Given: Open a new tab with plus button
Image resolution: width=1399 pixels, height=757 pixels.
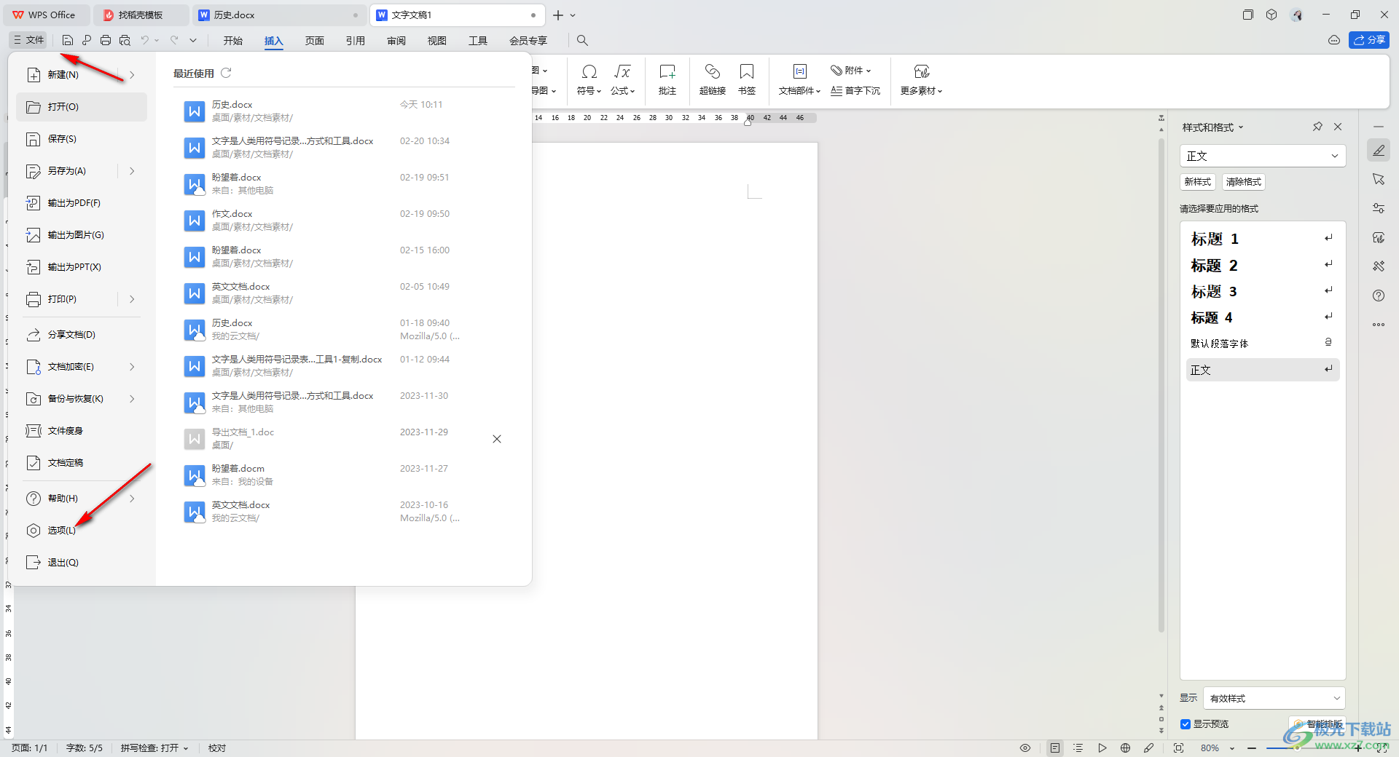Looking at the screenshot, I should pos(558,15).
